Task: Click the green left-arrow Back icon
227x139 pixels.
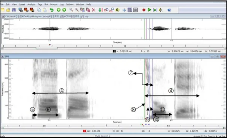Action: pos(59,10)
